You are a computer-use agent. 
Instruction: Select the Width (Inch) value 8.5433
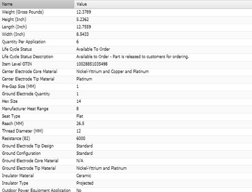click(83, 34)
